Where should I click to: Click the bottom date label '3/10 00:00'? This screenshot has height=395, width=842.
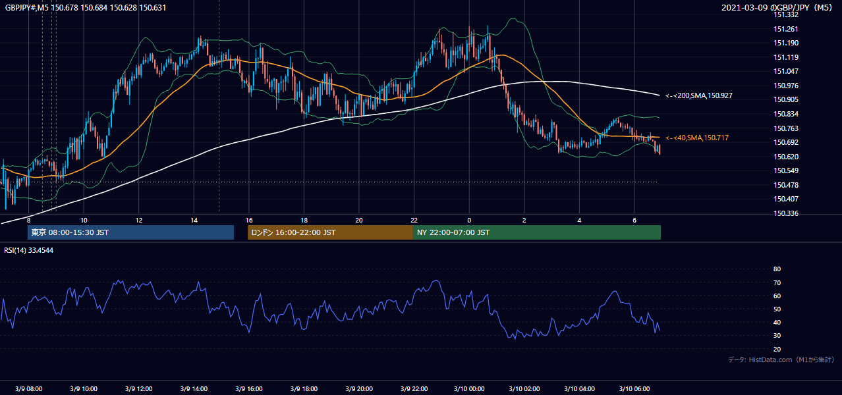469,389
